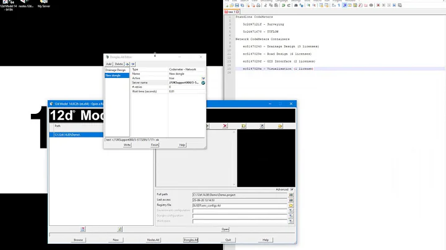Viewport: 446px width, 250px height.
Task: Click the shortcut icon in 12d project toolbar
Action: (x=262, y=126)
